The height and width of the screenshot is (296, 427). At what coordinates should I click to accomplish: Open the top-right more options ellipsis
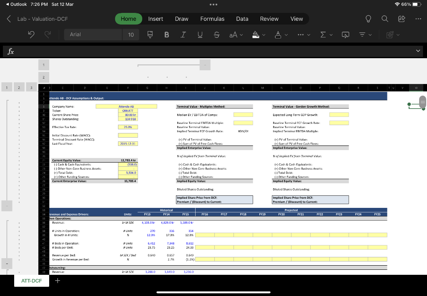click(418, 19)
